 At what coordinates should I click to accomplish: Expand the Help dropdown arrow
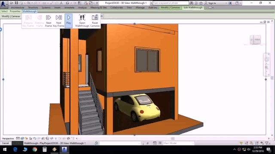pyautogui.click(x=241, y=3)
